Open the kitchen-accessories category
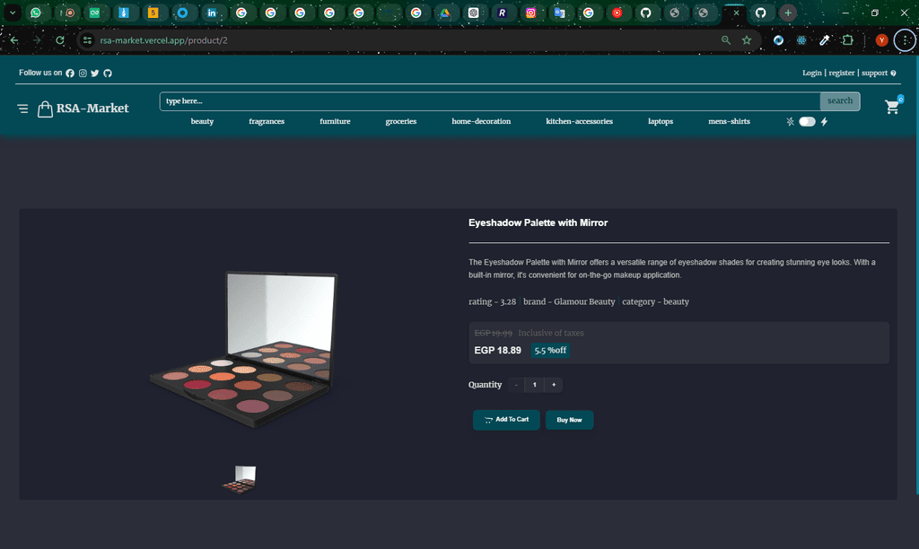The image size is (919, 549). (x=579, y=121)
